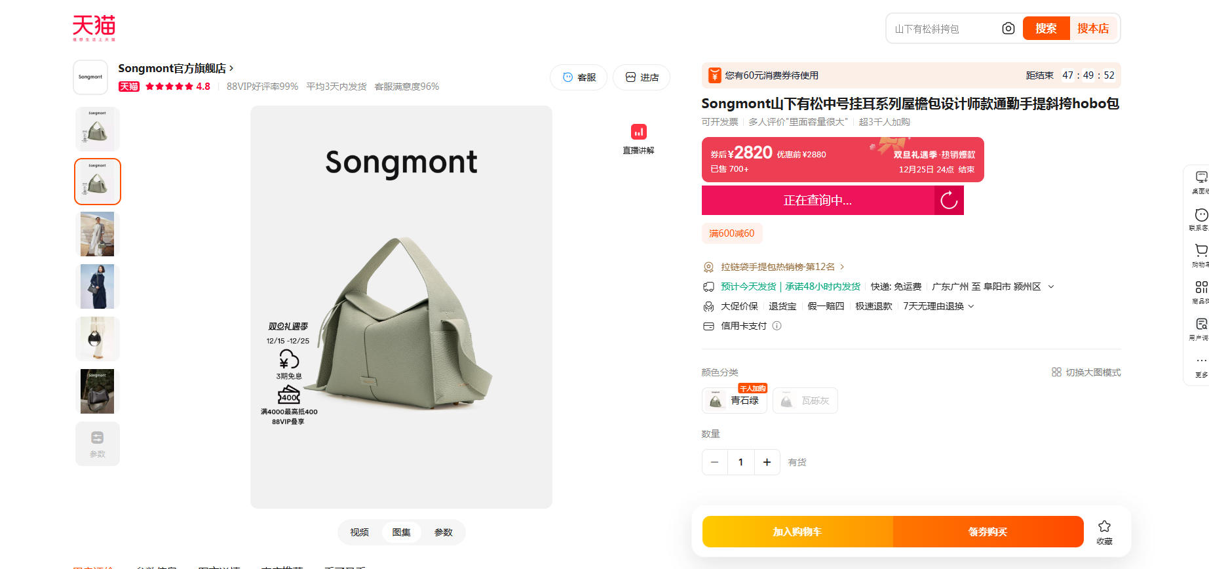Click the 领券购买 button
This screenshot has width=1209, height=569.
(988, 532)
